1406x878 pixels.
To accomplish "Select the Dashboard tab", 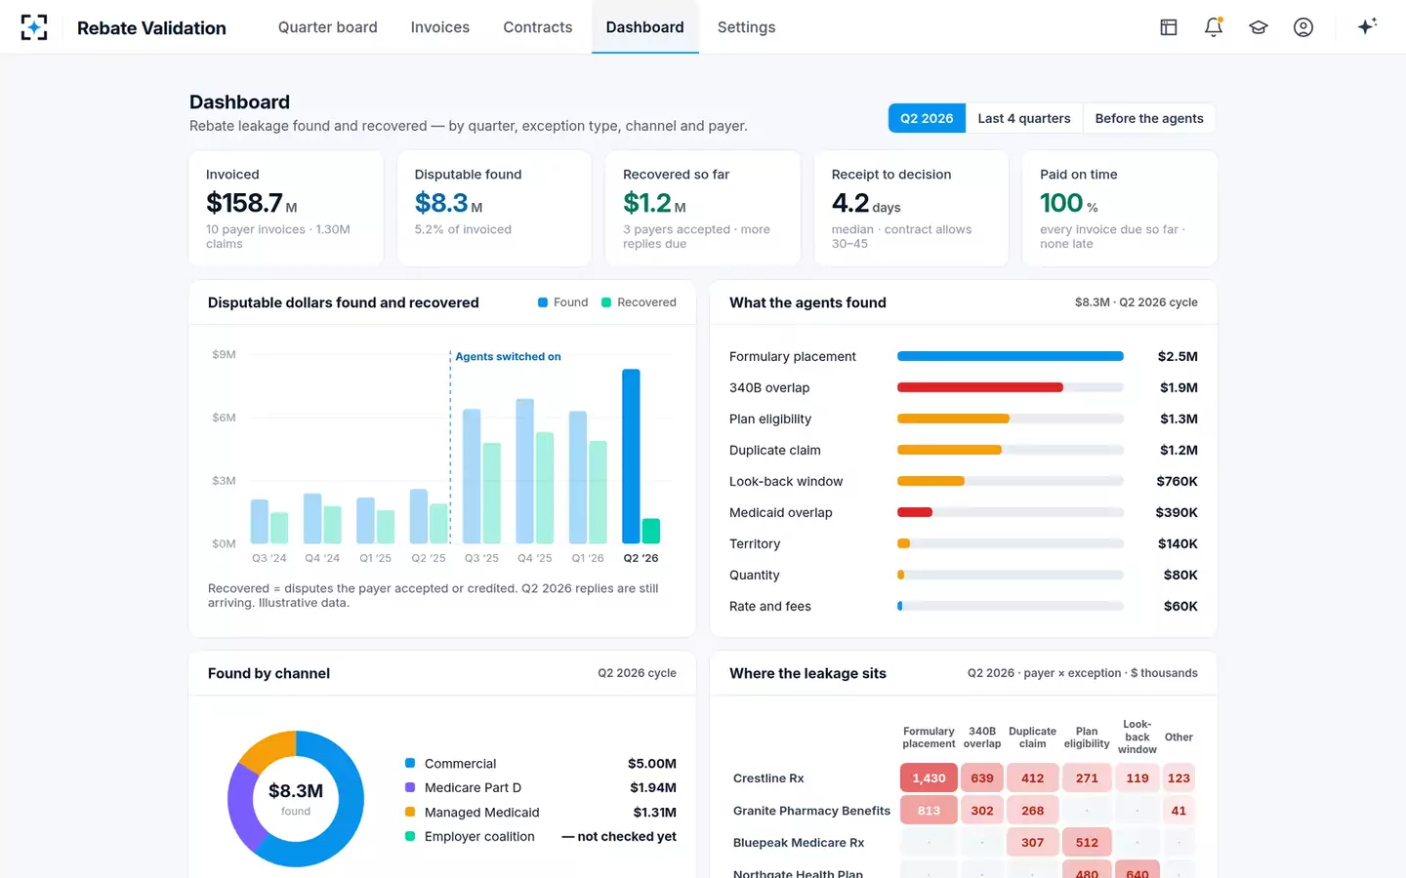I will click(645, 27).
